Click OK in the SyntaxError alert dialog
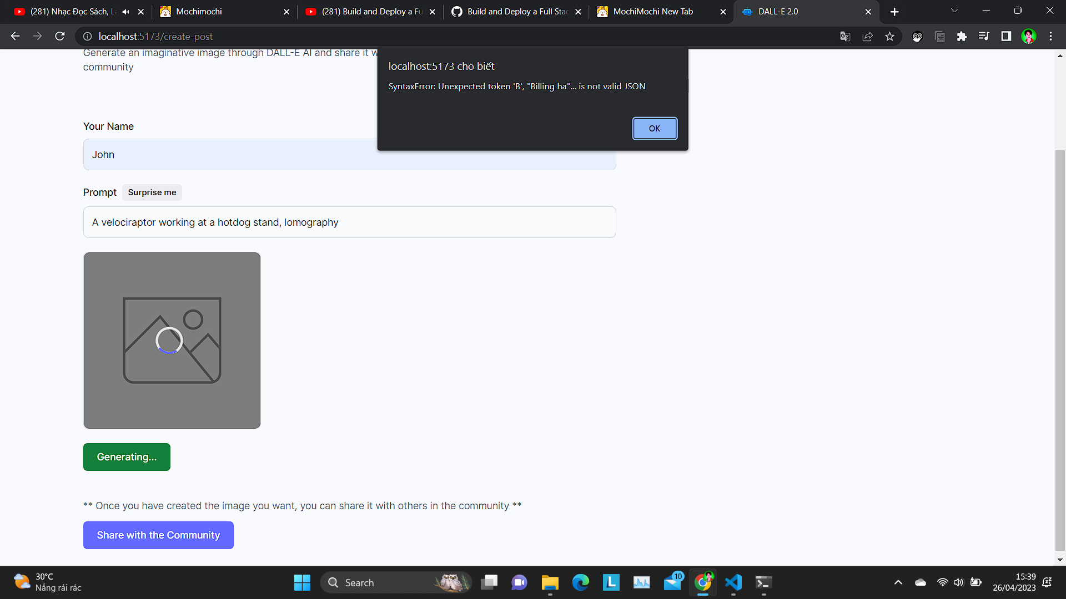 655,129
